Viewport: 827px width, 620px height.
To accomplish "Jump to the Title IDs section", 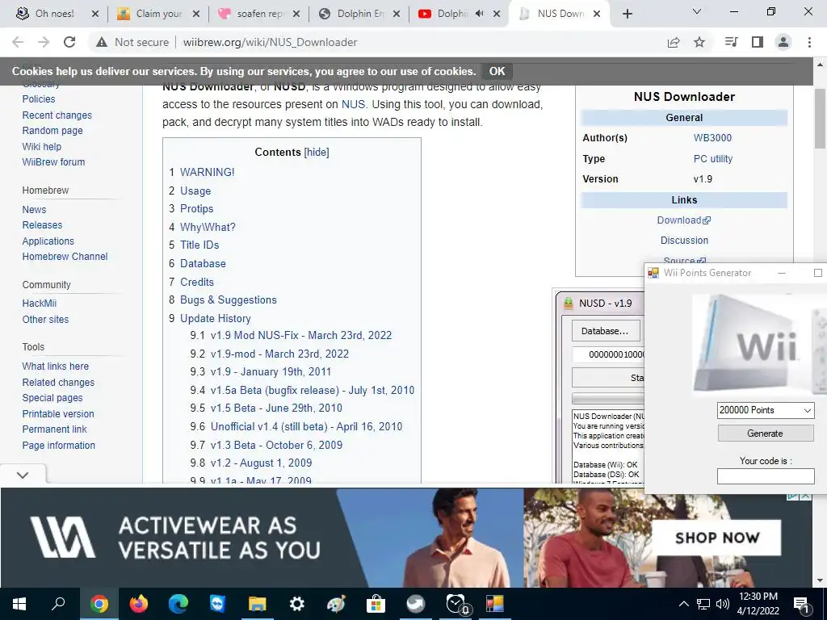I will 199,245.
